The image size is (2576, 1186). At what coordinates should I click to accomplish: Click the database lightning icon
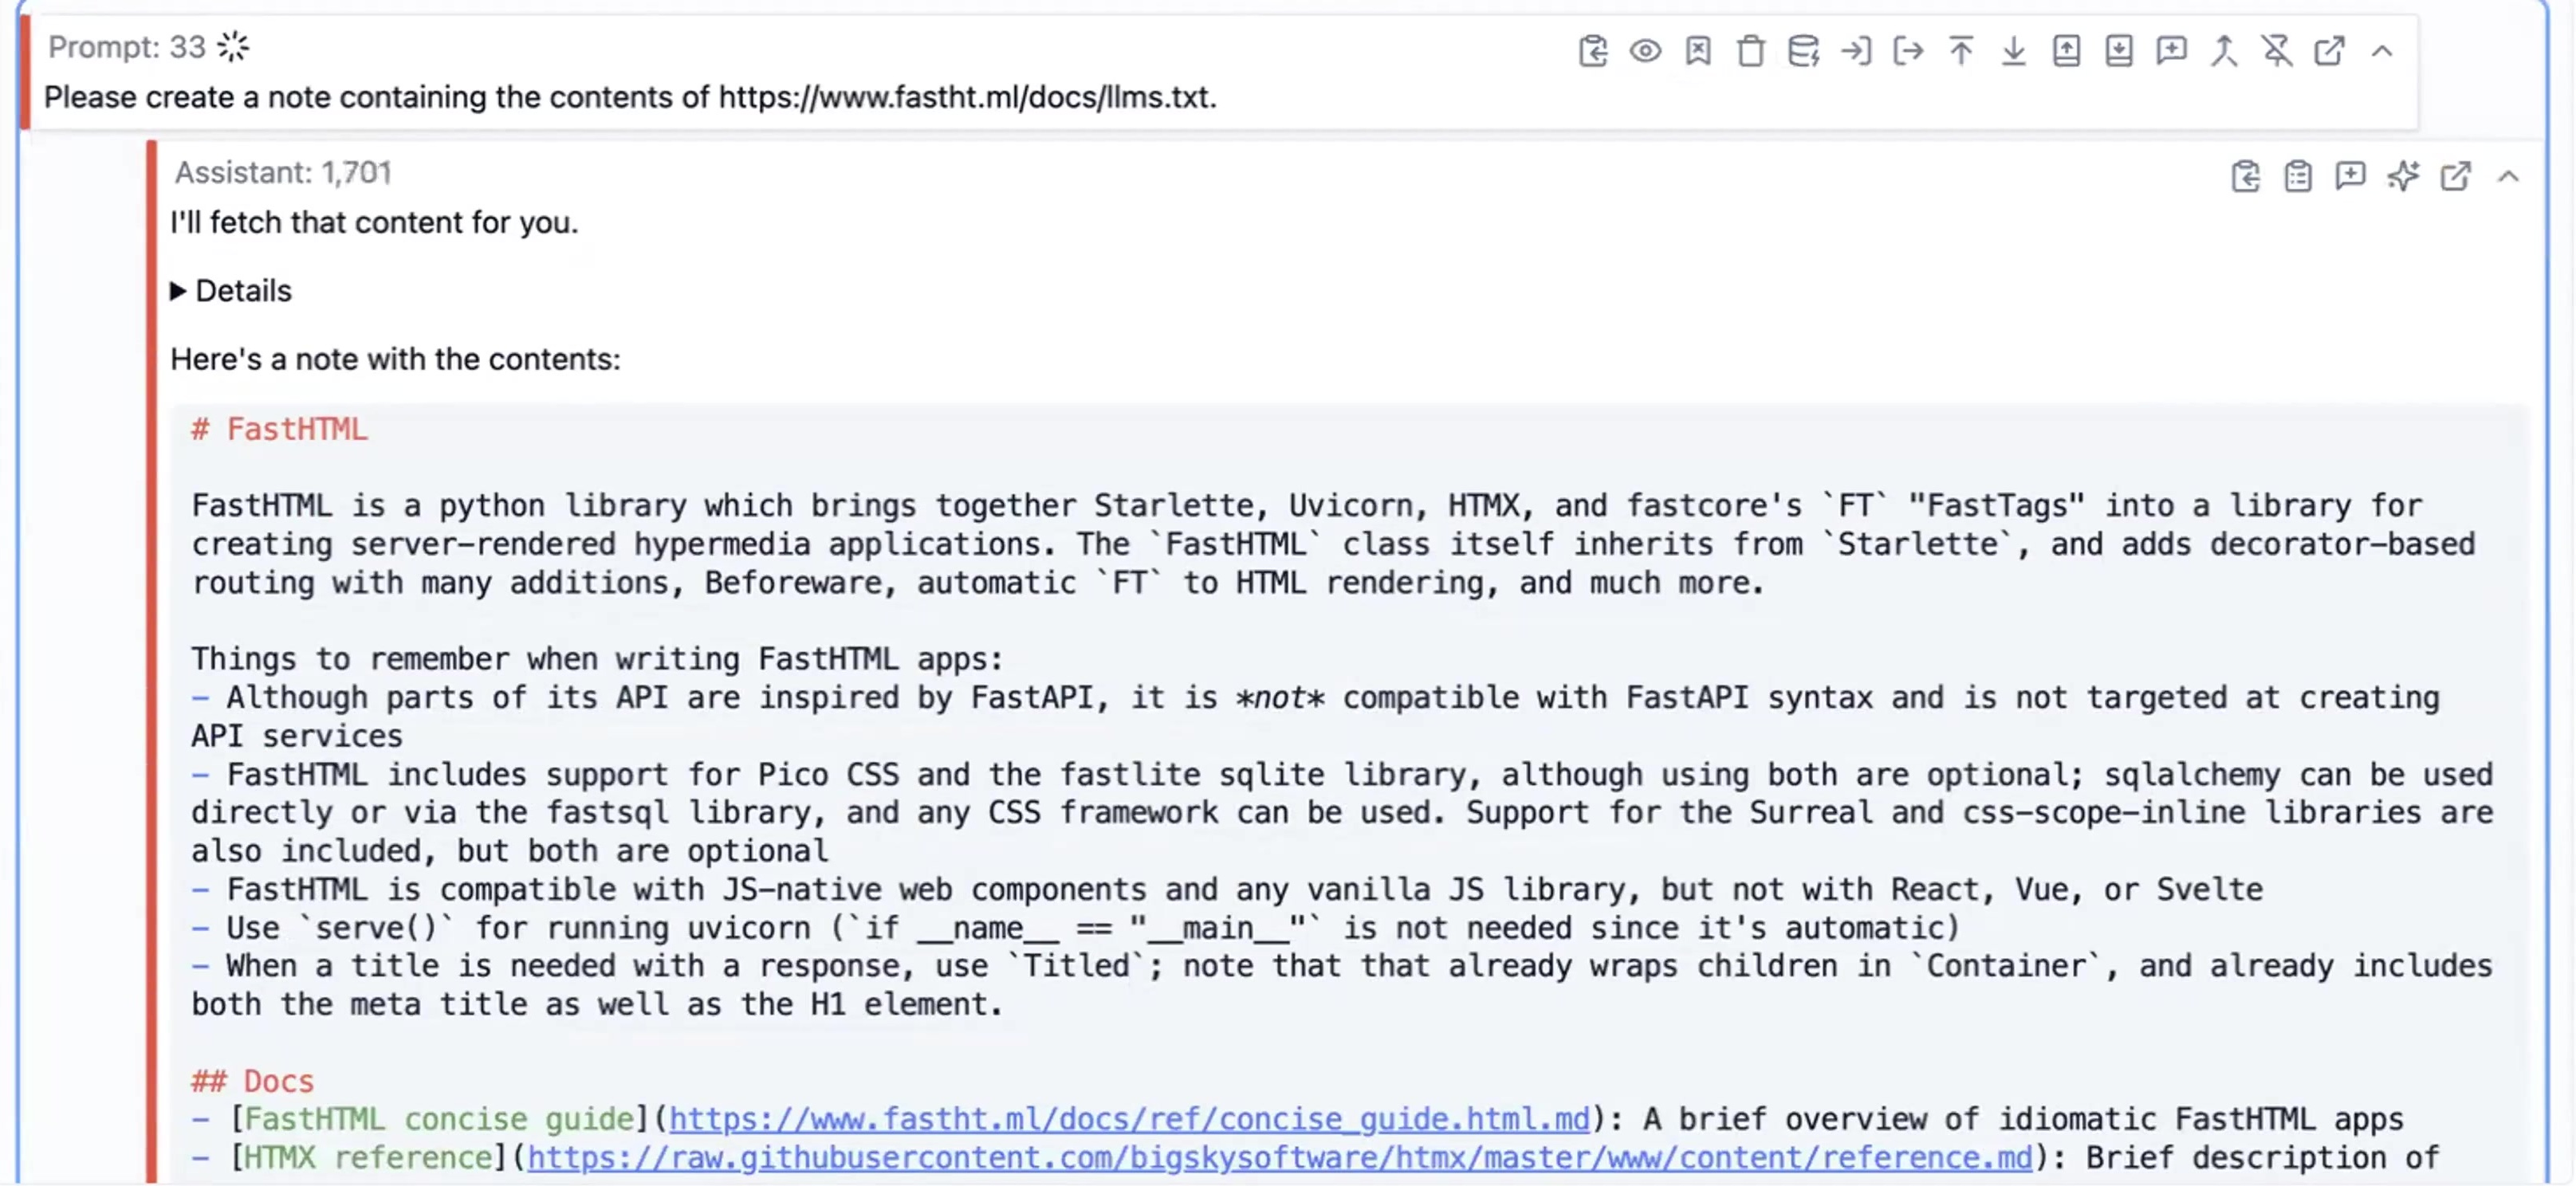point(1803,50)
